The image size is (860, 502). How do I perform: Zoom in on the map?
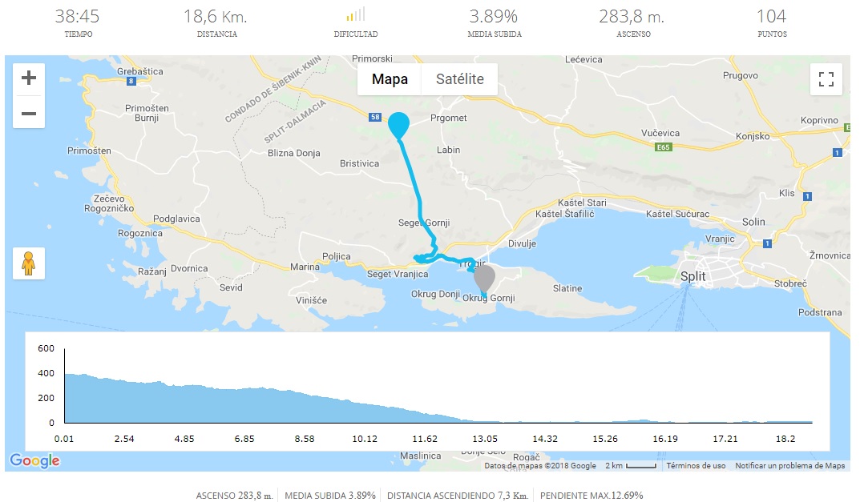click(29, 78)
